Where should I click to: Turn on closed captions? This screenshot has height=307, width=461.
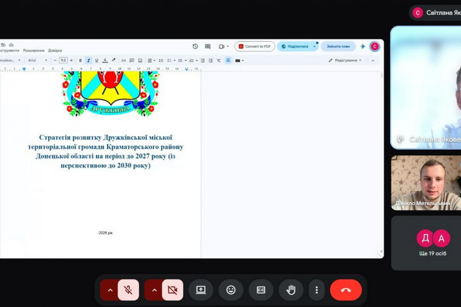point(261,290)
